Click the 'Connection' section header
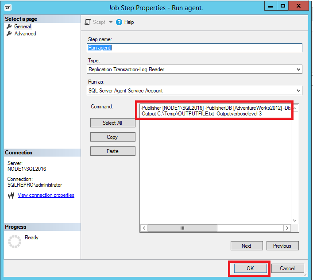Image resolution: width=313 pixels, height=280 pixels. point(19,153)
